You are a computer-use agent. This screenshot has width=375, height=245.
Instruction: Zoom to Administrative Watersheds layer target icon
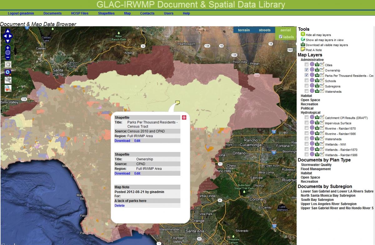[312, 91]
